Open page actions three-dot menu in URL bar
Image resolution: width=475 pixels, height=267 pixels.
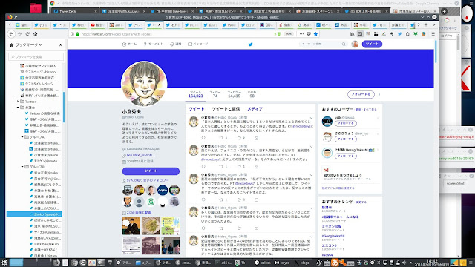pyautogui.click(x=301, y=34)
